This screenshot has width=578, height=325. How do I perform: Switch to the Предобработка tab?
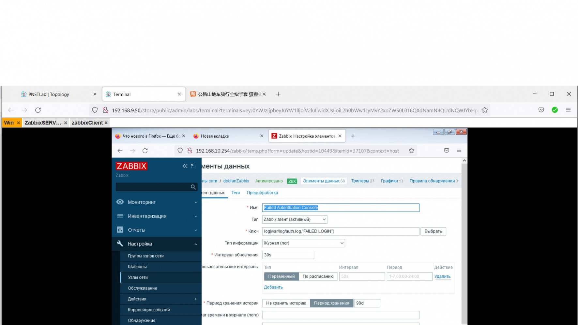[262, 193]
